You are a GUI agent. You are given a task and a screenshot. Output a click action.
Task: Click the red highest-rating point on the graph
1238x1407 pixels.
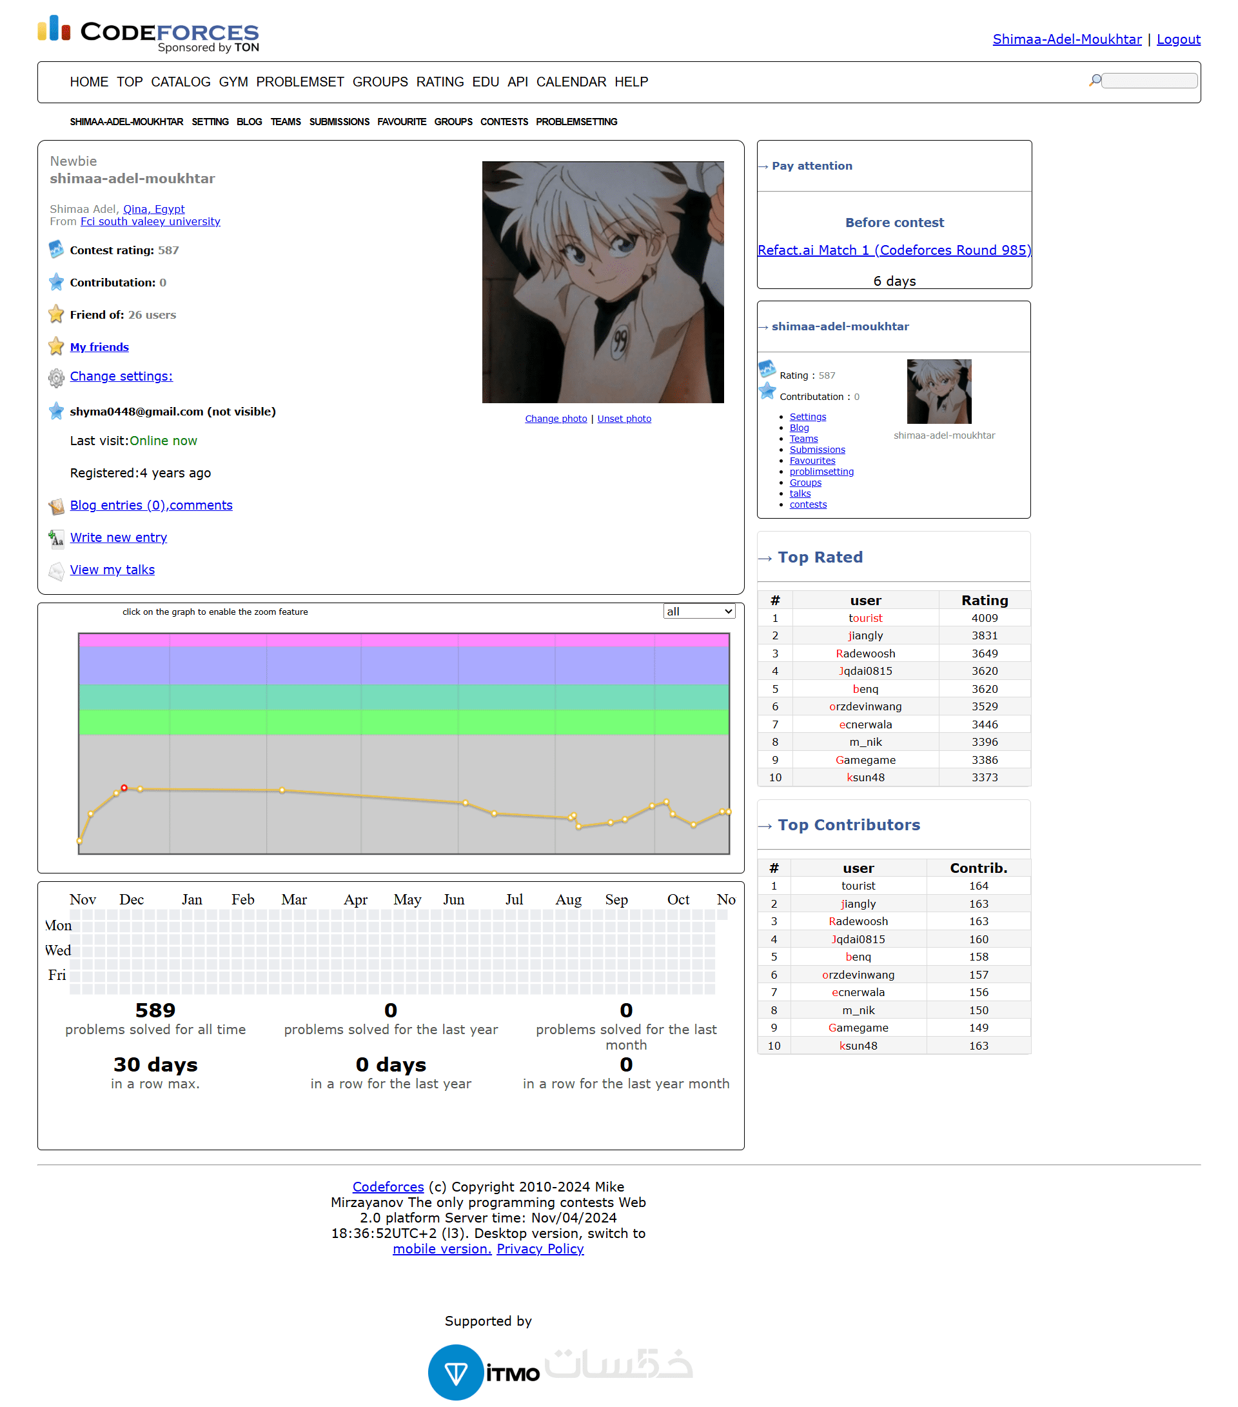coord(124,788)
